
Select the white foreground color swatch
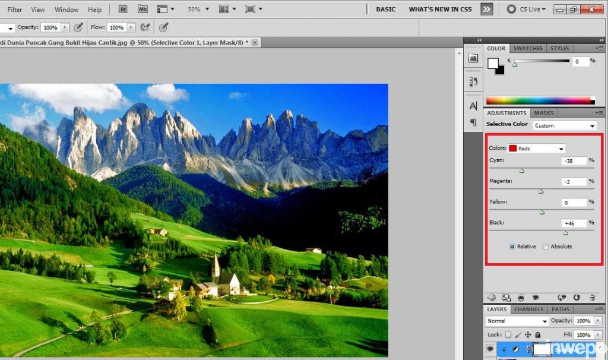pyautogui.click(x=493, y=63)
